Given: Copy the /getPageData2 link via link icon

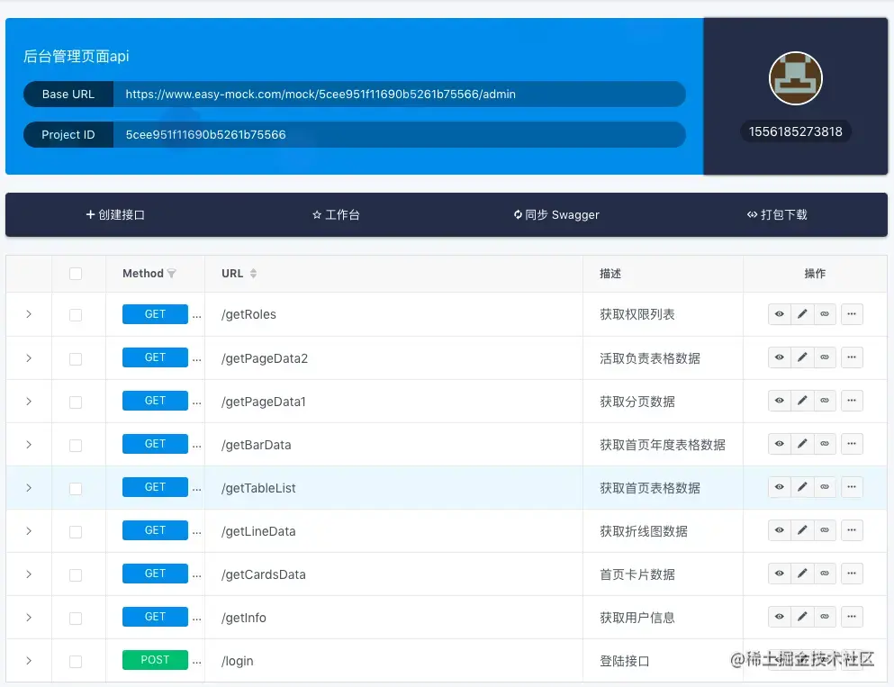Looking at the screenshot, I should click(825, 357).
